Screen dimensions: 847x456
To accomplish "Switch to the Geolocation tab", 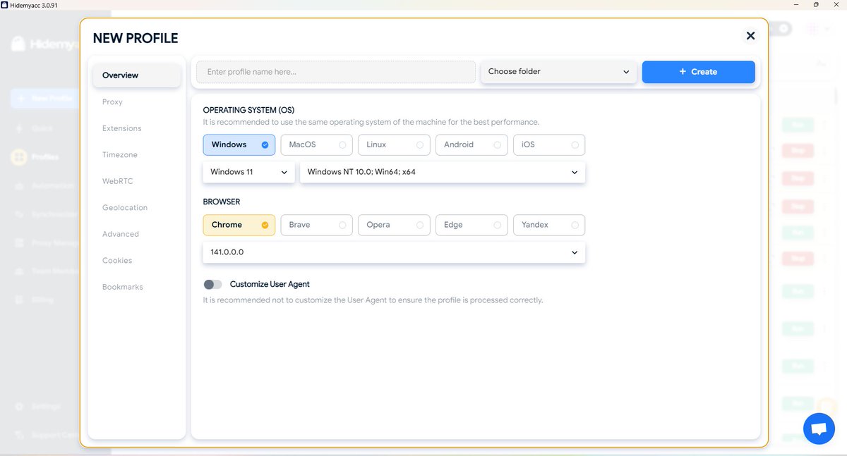I will pos(125,208).
